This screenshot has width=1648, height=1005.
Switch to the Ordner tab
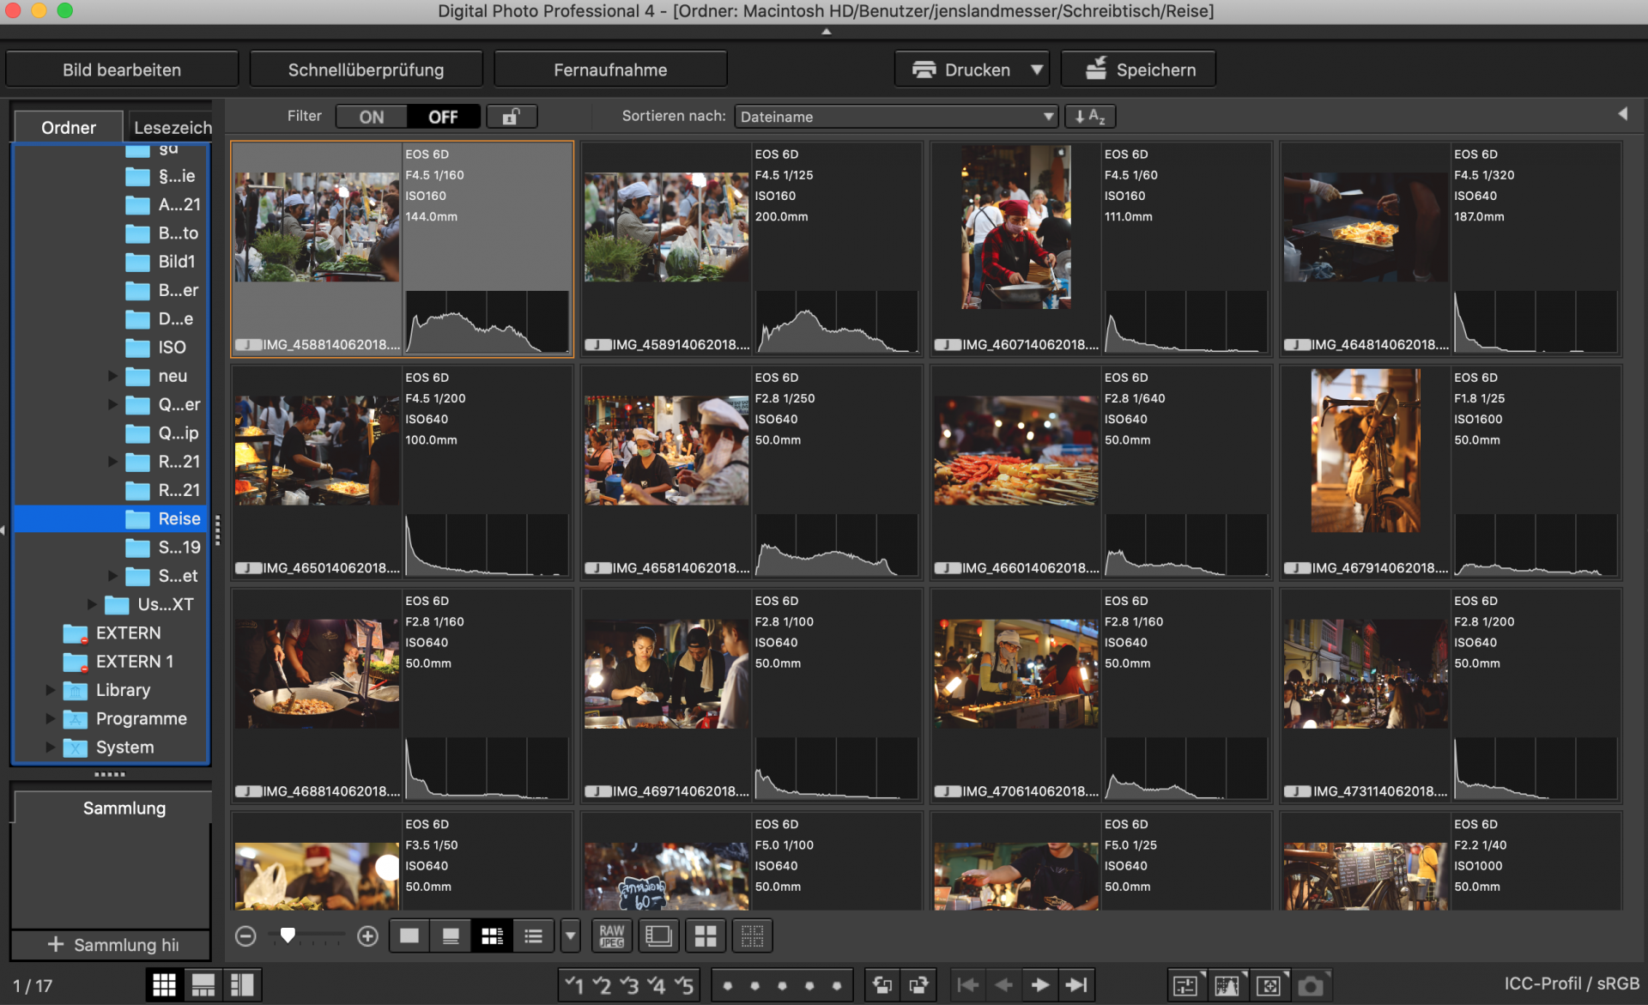[69, 128]
